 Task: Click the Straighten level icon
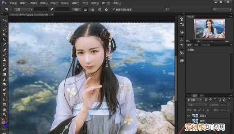tap(85, 10)
